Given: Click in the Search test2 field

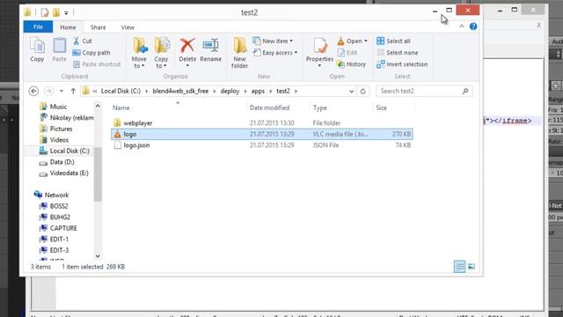Looking at the screenshot, I should click(424, 91).
